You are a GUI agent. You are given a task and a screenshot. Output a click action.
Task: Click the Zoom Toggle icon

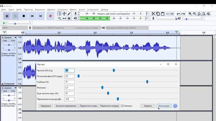tap(209, 14)
